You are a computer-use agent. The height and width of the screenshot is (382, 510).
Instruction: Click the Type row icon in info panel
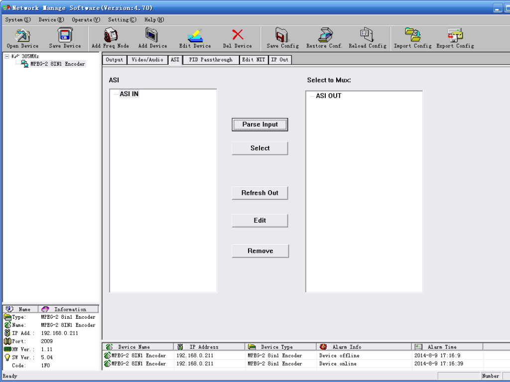tap(7, 317)
